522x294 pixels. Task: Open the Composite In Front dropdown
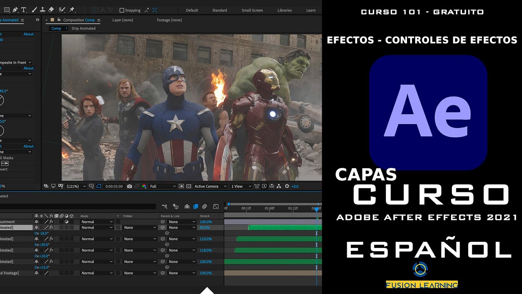tap(16, 62)
